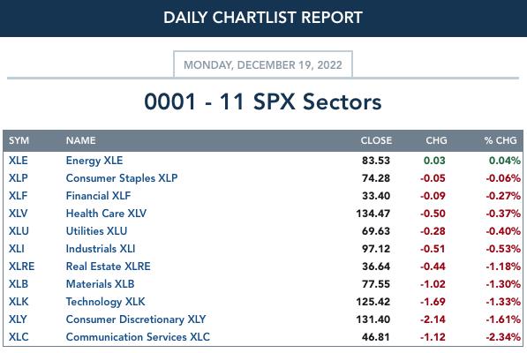Open Technology XLK chart link
This screenshot has height=353, width=527.
tap(106, 302)
